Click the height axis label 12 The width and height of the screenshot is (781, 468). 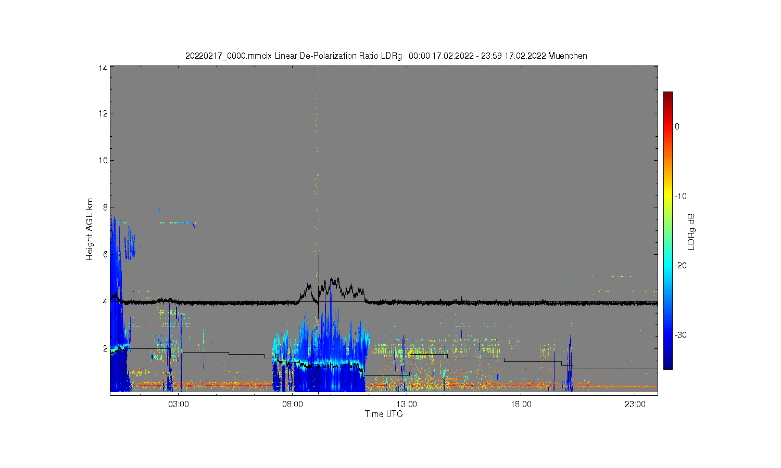click(x=103, y=113)
